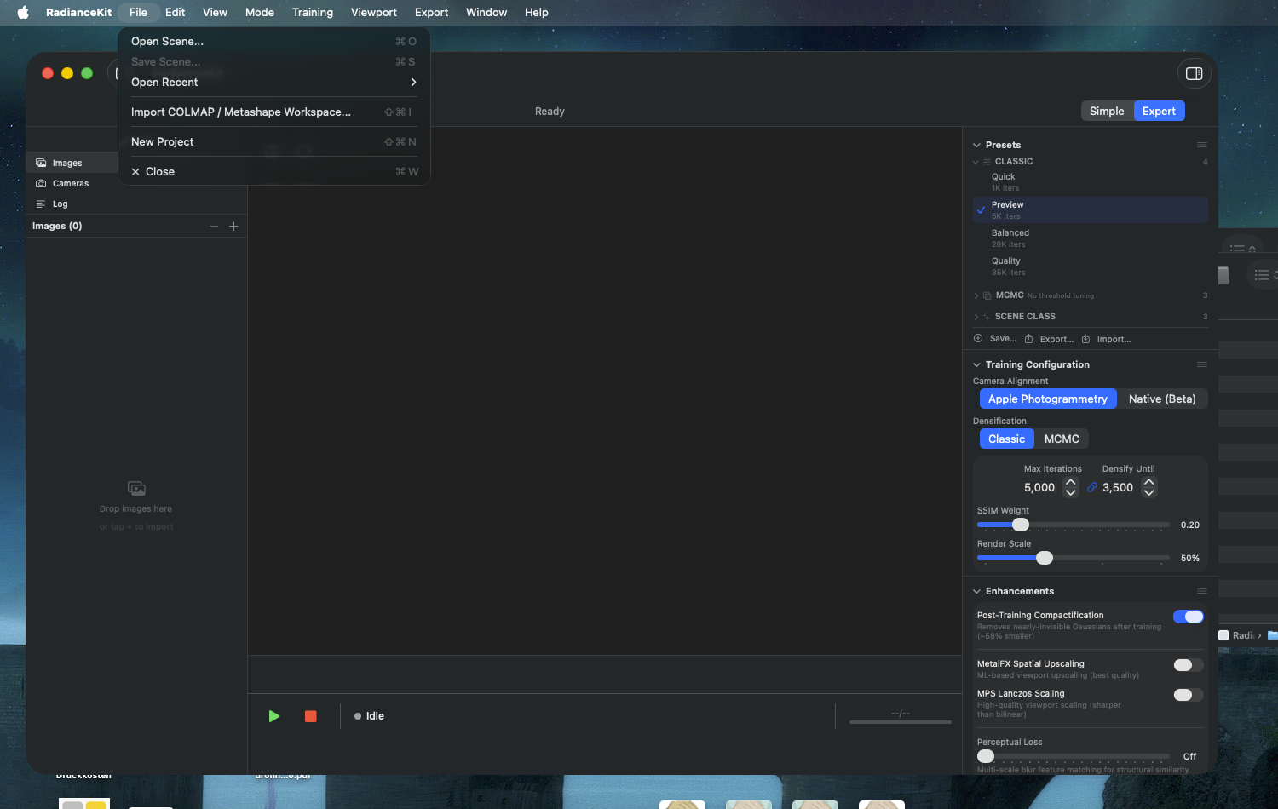Click the Render Scale slider handle
1278x809 pixels.
click(x=1045, y=558)
